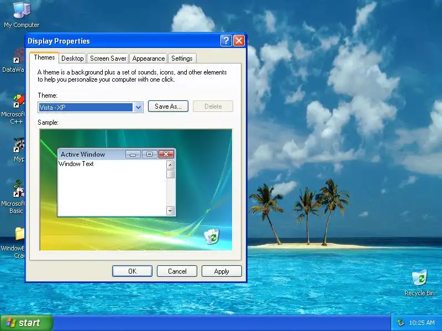The width and height of the screenshot is (442, 331).
Task: Open the Recycle Bin on desktop
Action: click(x=419, y=282)
